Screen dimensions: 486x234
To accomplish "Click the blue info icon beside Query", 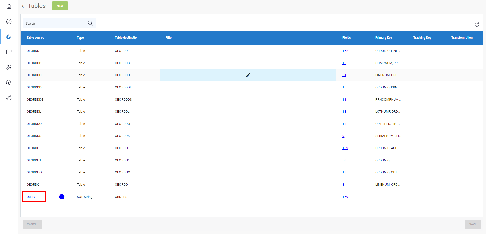I will point(62,197).
